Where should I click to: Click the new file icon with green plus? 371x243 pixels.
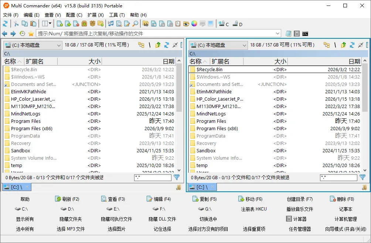[59, 24]
